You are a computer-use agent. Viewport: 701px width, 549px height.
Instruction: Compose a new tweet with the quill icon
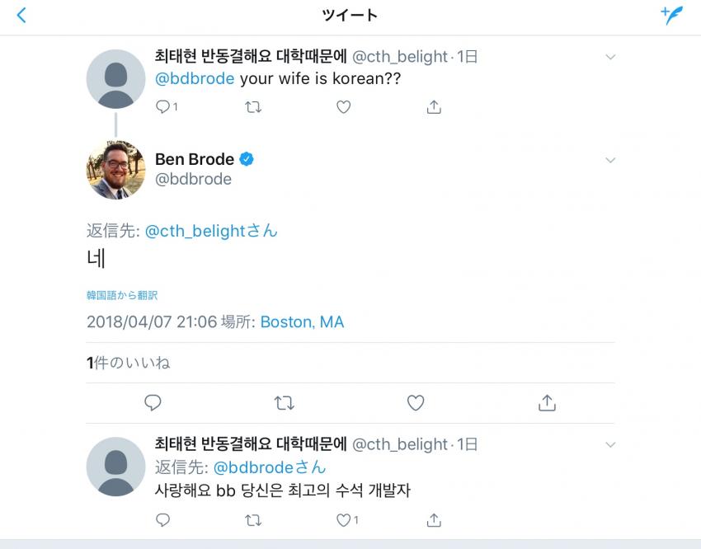pos(672,15)
